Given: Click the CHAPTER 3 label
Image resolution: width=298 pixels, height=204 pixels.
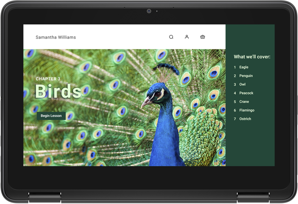Looking at the screenshot, I should point(48,79).
